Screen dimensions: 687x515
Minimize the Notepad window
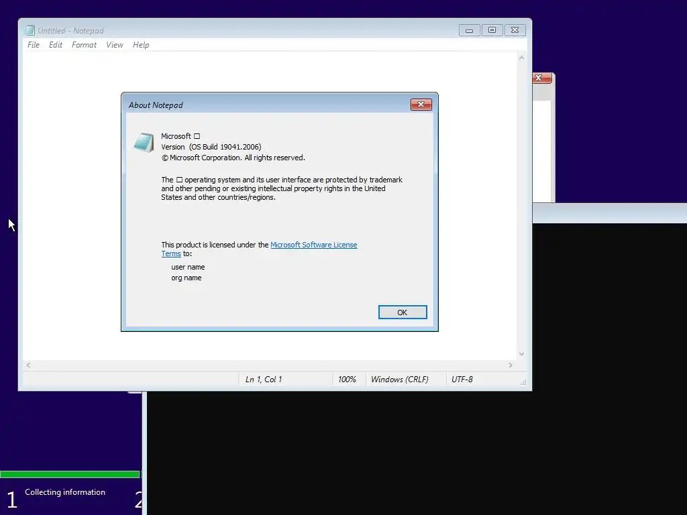click(x=469, y=30)
